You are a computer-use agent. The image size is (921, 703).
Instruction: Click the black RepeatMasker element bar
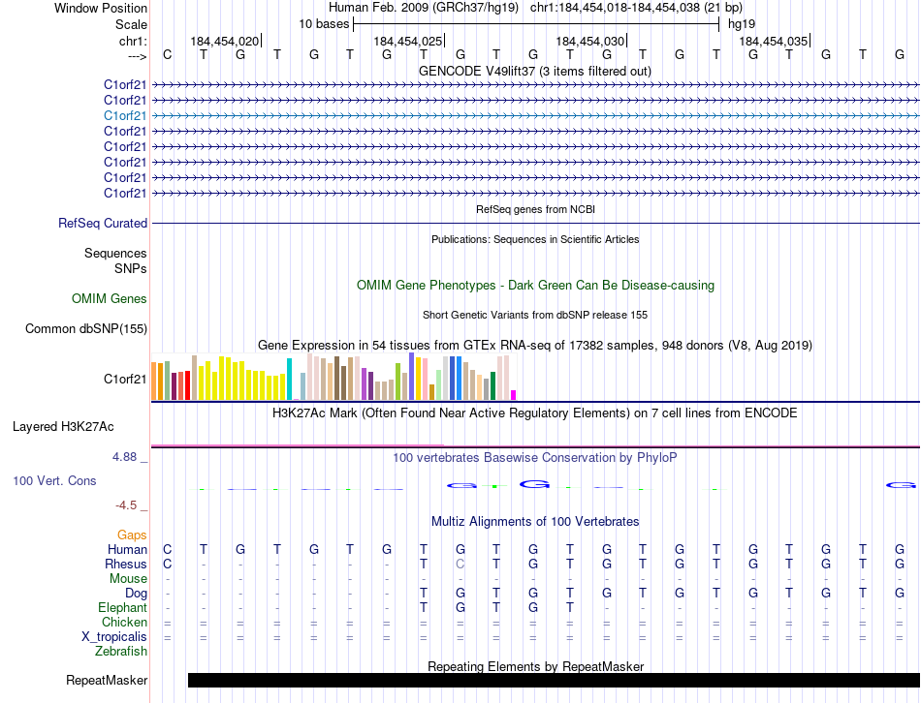pyautogui.click(x=553, y=681)
